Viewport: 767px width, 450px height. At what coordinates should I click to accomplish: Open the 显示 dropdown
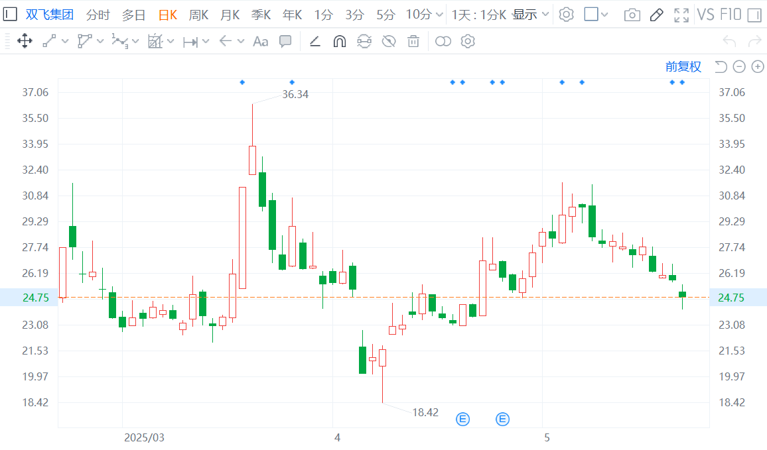coord(530,15)
